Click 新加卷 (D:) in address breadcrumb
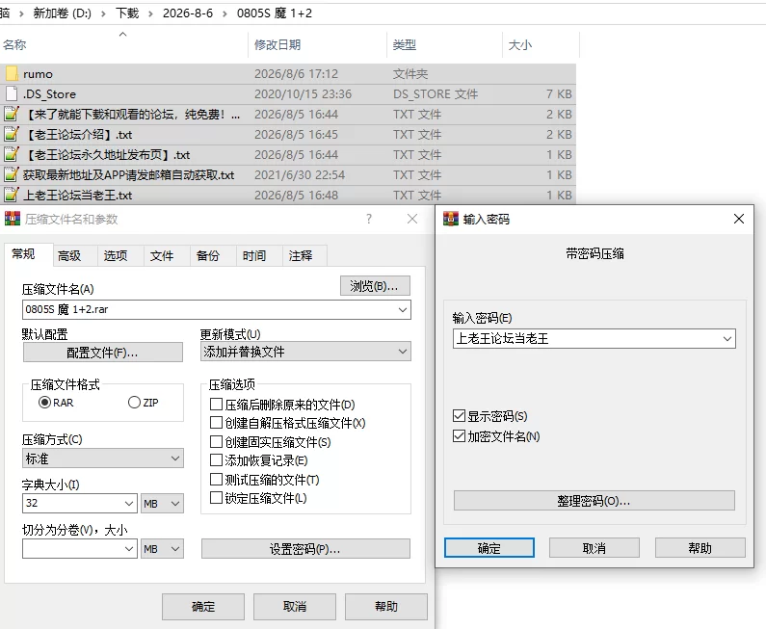 tap(62, 13)
